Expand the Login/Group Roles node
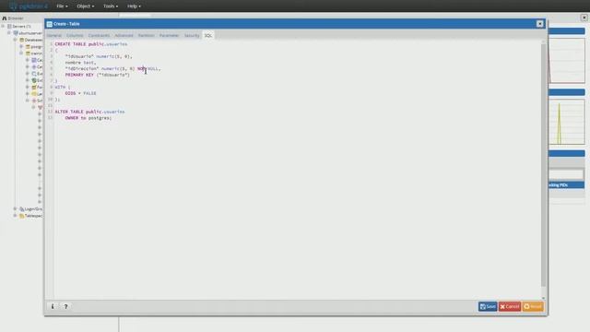This screenshot has width=590, height=332. (16, 209)
